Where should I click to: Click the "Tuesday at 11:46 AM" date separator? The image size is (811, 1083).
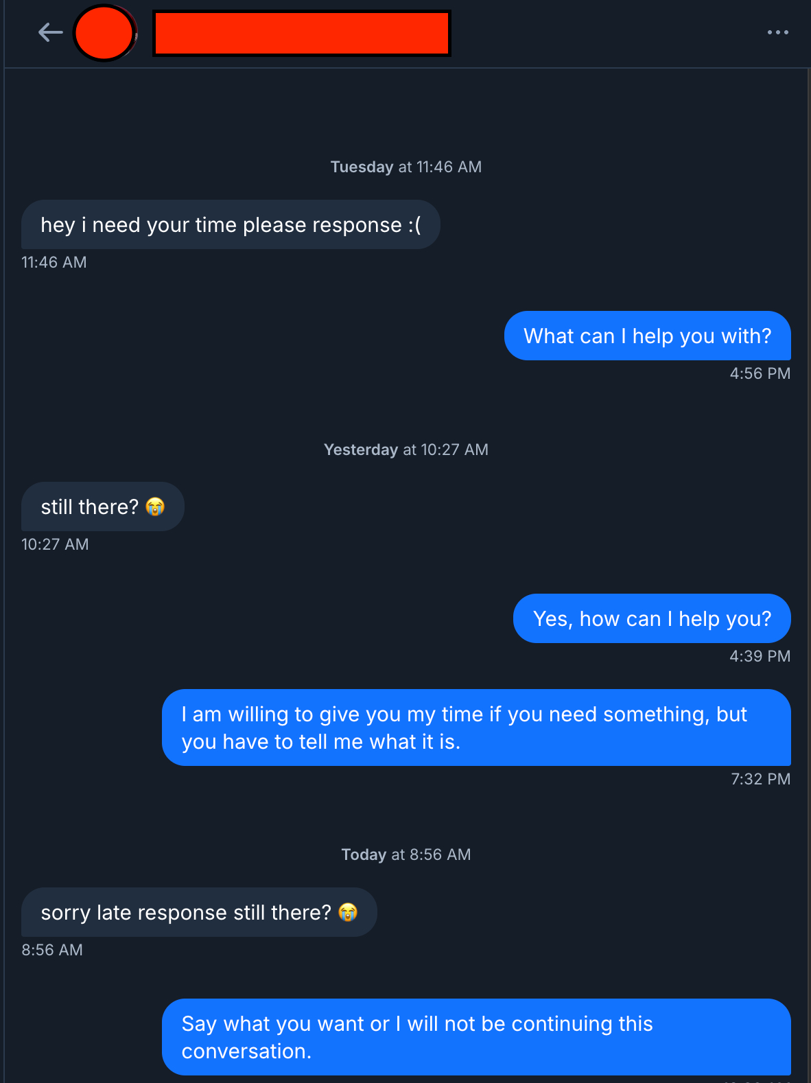(x=406, y=167)
